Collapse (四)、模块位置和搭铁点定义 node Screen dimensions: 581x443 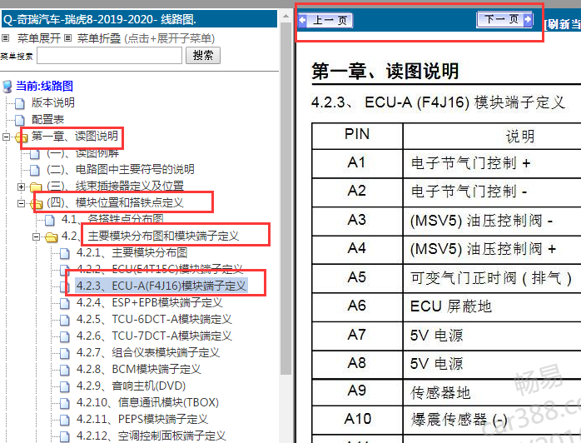21,203
